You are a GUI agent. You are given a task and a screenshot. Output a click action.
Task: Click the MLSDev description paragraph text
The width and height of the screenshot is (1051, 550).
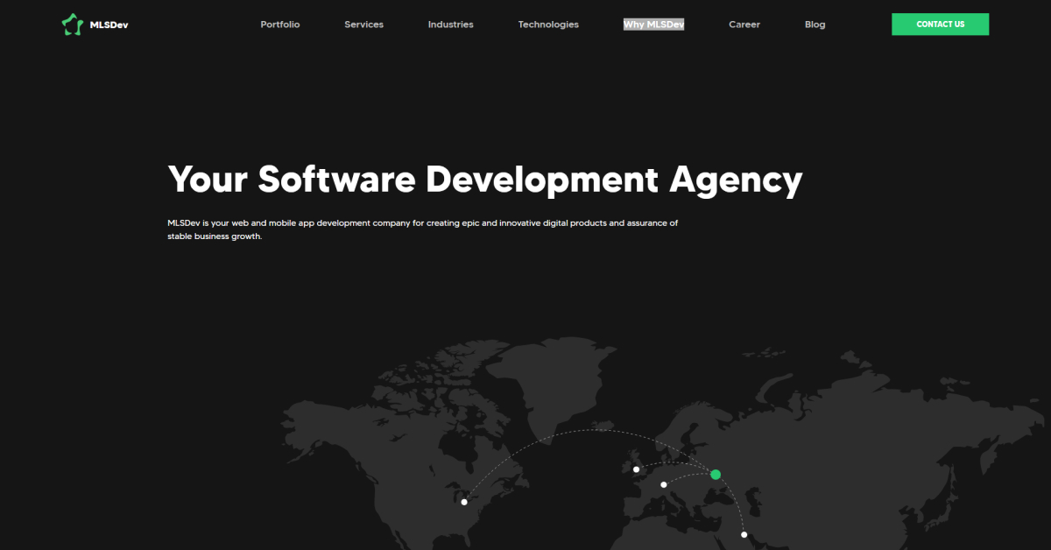click(x=423, y=229)
